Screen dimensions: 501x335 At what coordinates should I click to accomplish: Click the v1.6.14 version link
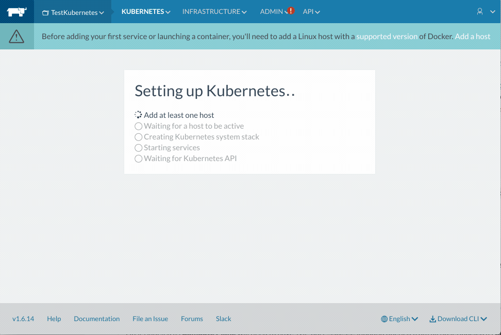(23, 319)
